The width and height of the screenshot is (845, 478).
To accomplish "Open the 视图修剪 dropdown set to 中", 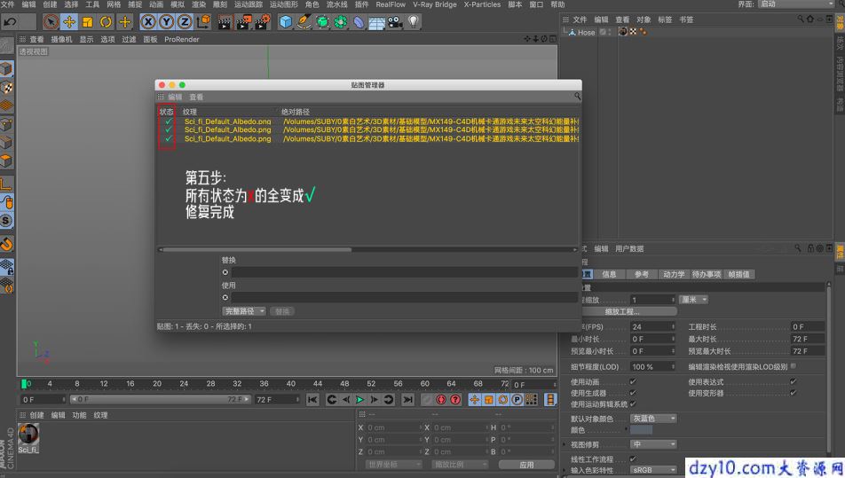I will click(653, 444).
